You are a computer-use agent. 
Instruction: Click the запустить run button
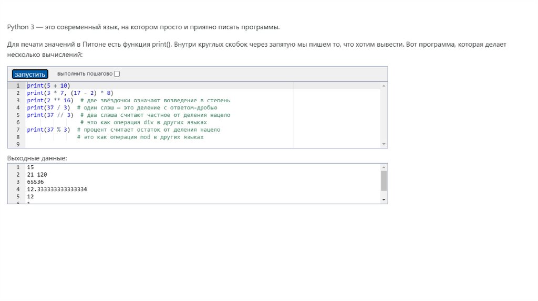click(x=30, y=74)
